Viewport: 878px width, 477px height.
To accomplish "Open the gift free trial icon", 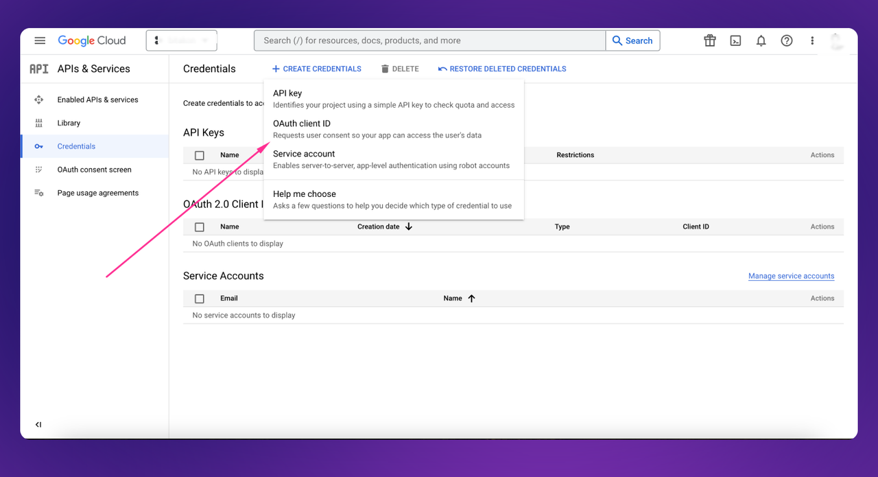I will [x=710, y=40].
